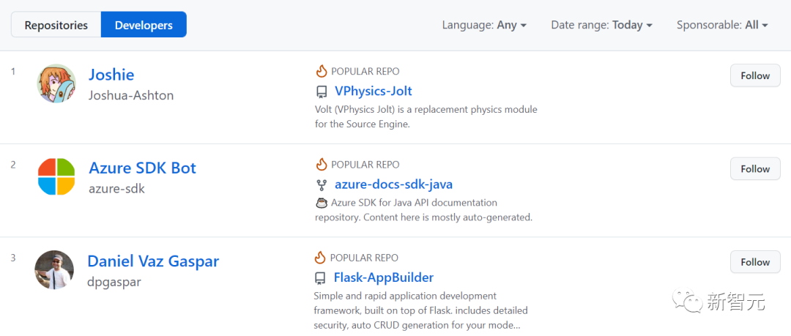Expand the Sponsorable: All filter

point(722,25)
